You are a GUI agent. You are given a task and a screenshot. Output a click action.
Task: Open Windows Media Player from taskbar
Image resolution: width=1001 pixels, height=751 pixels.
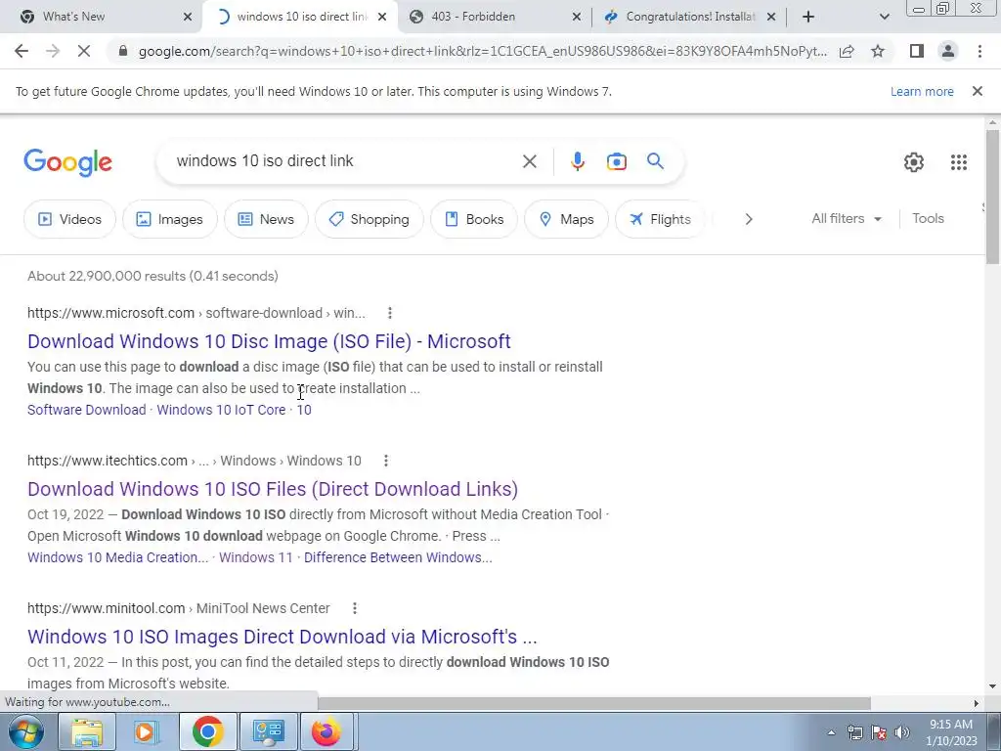147,731
